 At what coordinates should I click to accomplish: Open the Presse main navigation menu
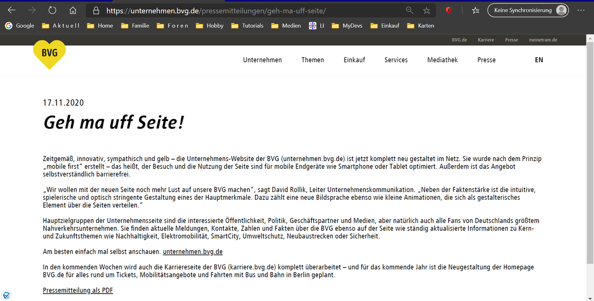(487, 60)
